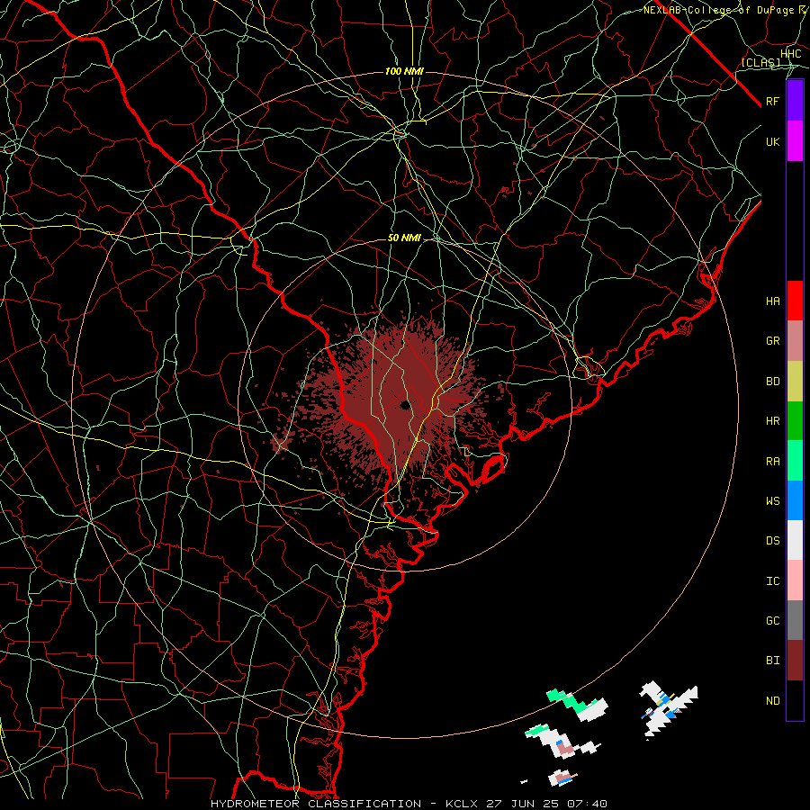Click the HA legend label

[x=772, y=301]
